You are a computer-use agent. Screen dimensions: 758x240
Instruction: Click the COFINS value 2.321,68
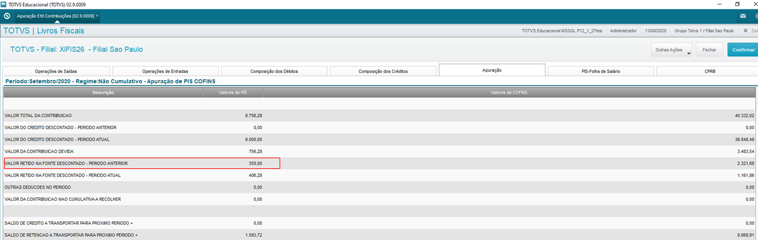745,163
